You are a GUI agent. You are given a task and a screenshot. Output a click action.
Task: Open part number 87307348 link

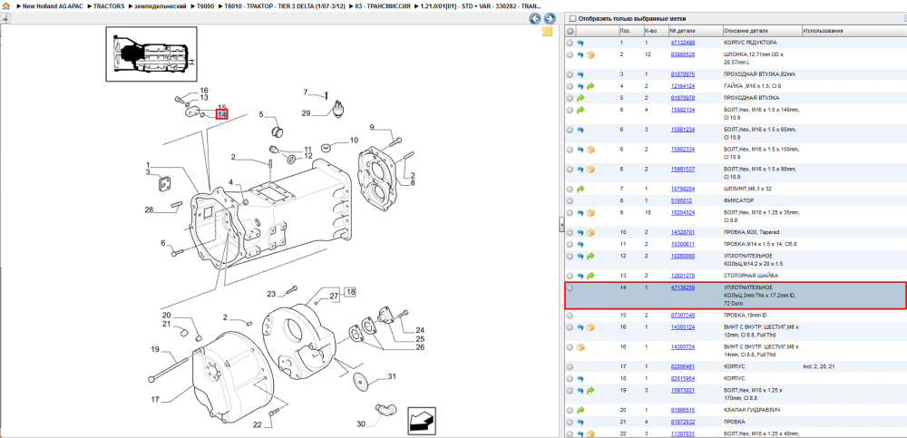683,316
